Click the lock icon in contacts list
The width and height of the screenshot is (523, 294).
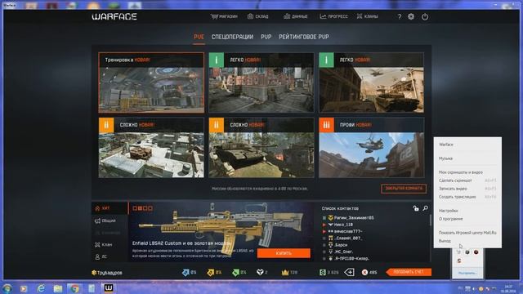[x=416, y=208]
